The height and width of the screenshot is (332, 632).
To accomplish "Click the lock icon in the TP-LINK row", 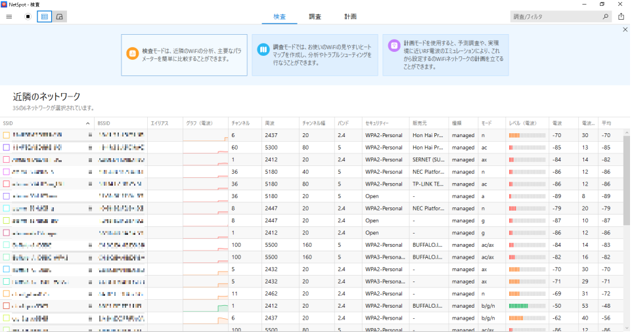I will tap(90, 184).
